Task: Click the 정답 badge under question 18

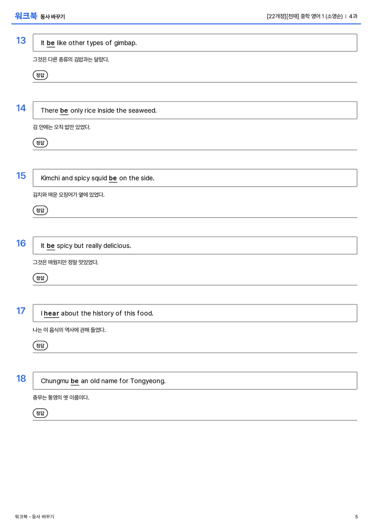Action: (x=40, y=413)
